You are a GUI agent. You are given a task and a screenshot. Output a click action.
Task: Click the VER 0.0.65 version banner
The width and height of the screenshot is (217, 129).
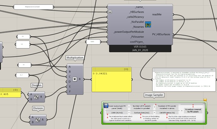coord(140,47)
